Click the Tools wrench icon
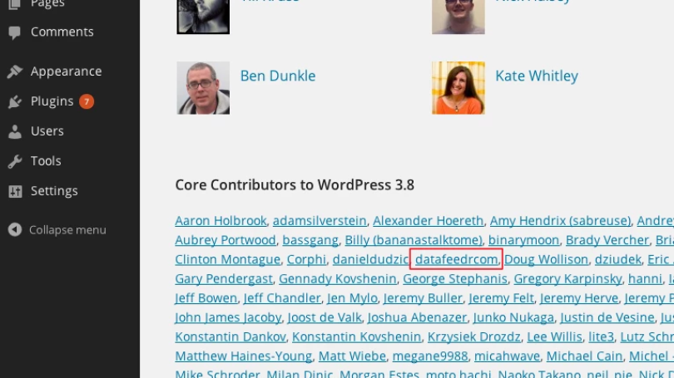 15,161
